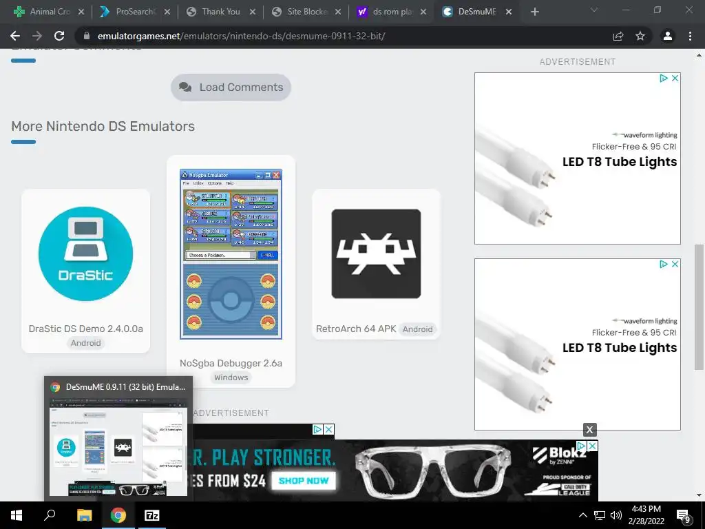Image resolution: width=705 pixels, height=529 pixels.
Task: Open network settings tray icon
Action: coord(600,515)
